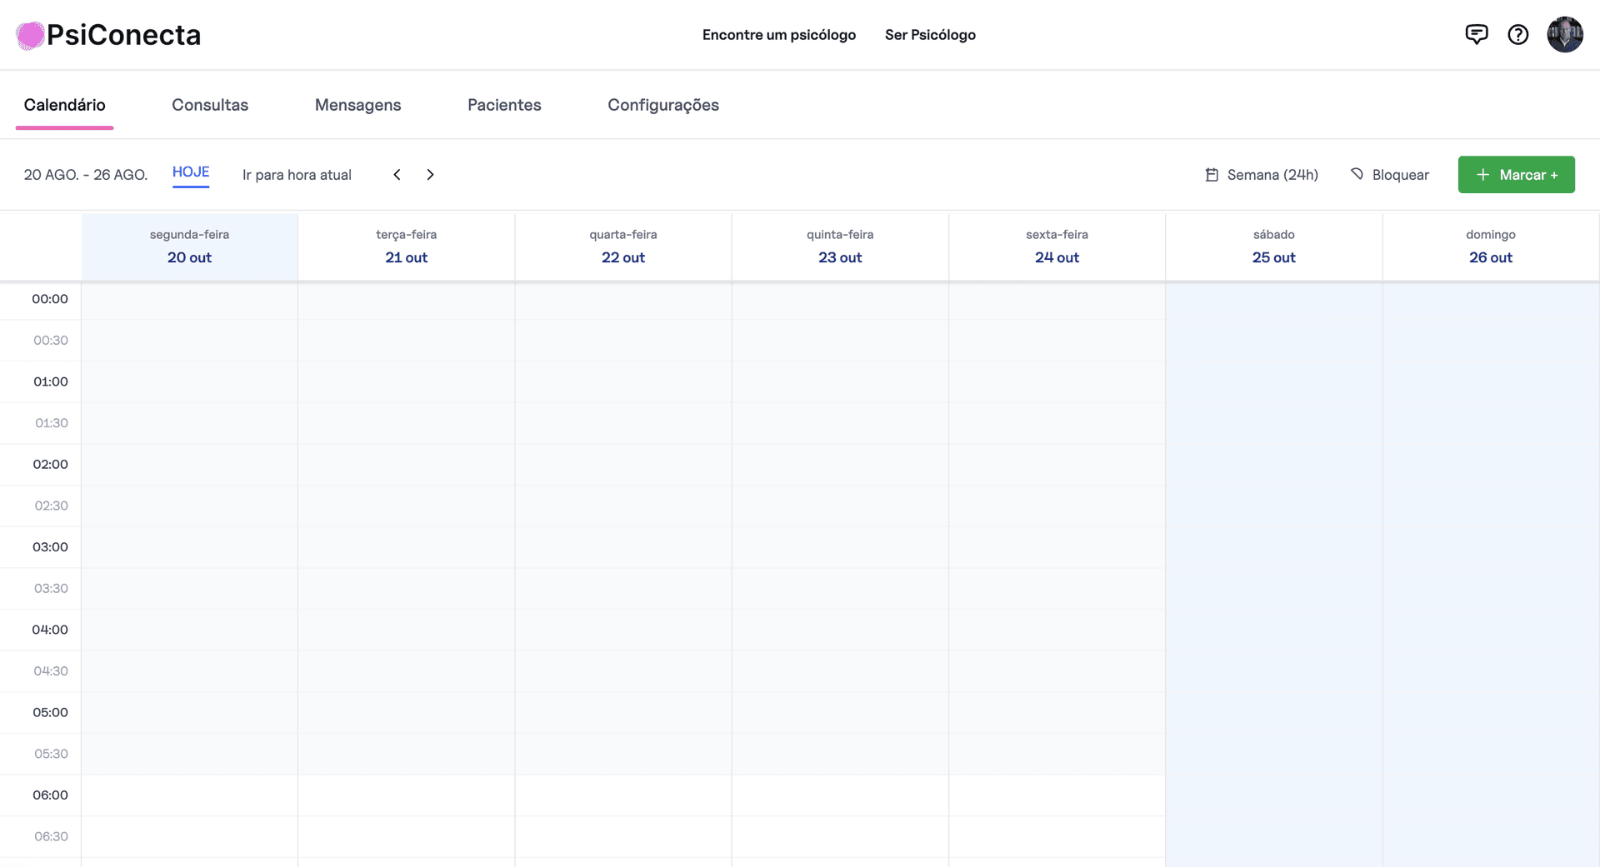This screenshot has width=1600, height=867.
Task: Click the PsiConecta pink logo icon
Action: pyautogui.click(x=31, y=35)
